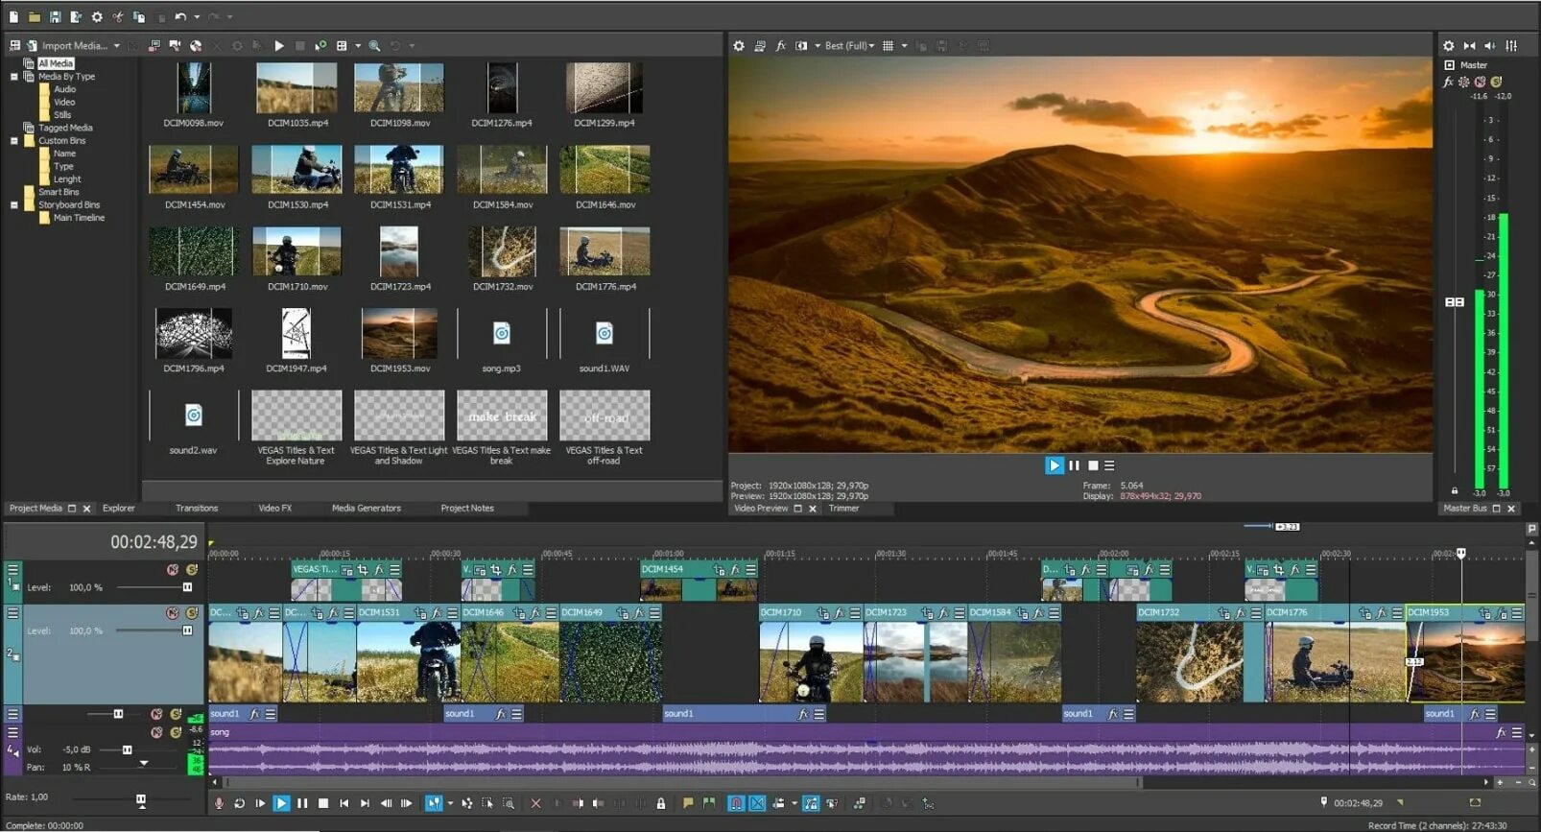Mute video track 1

pos(173,569)
